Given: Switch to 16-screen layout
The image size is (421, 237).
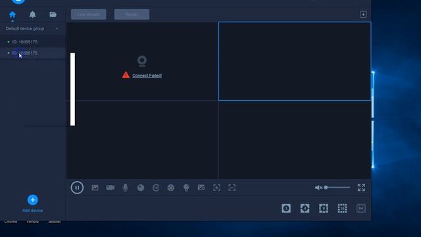Looking at the screenshot, I should (x=342, y=208).
